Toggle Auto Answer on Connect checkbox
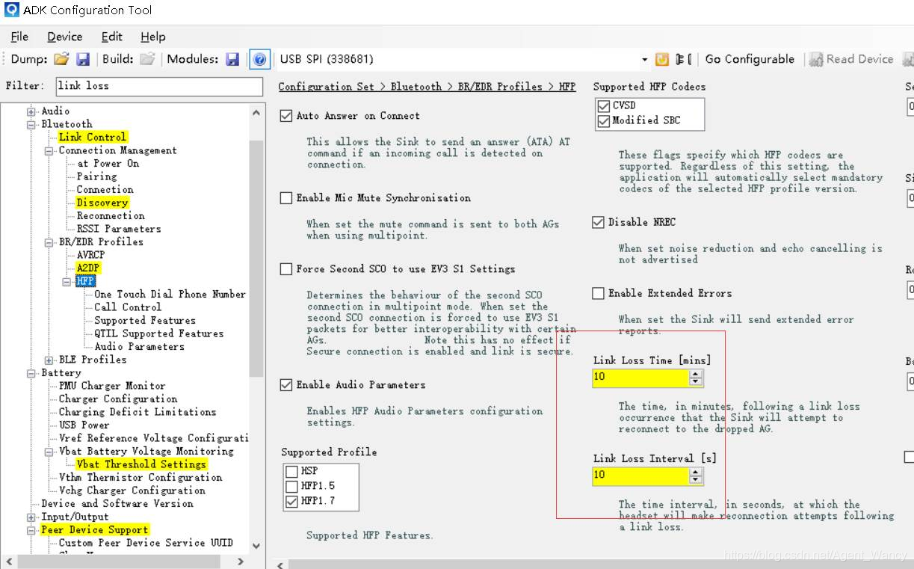 click(286, 116)
